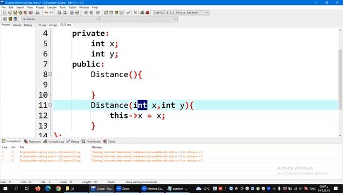Click the Save All toolbar icon
The width and height of the screenshot is (343, 193).
(20, 13)
